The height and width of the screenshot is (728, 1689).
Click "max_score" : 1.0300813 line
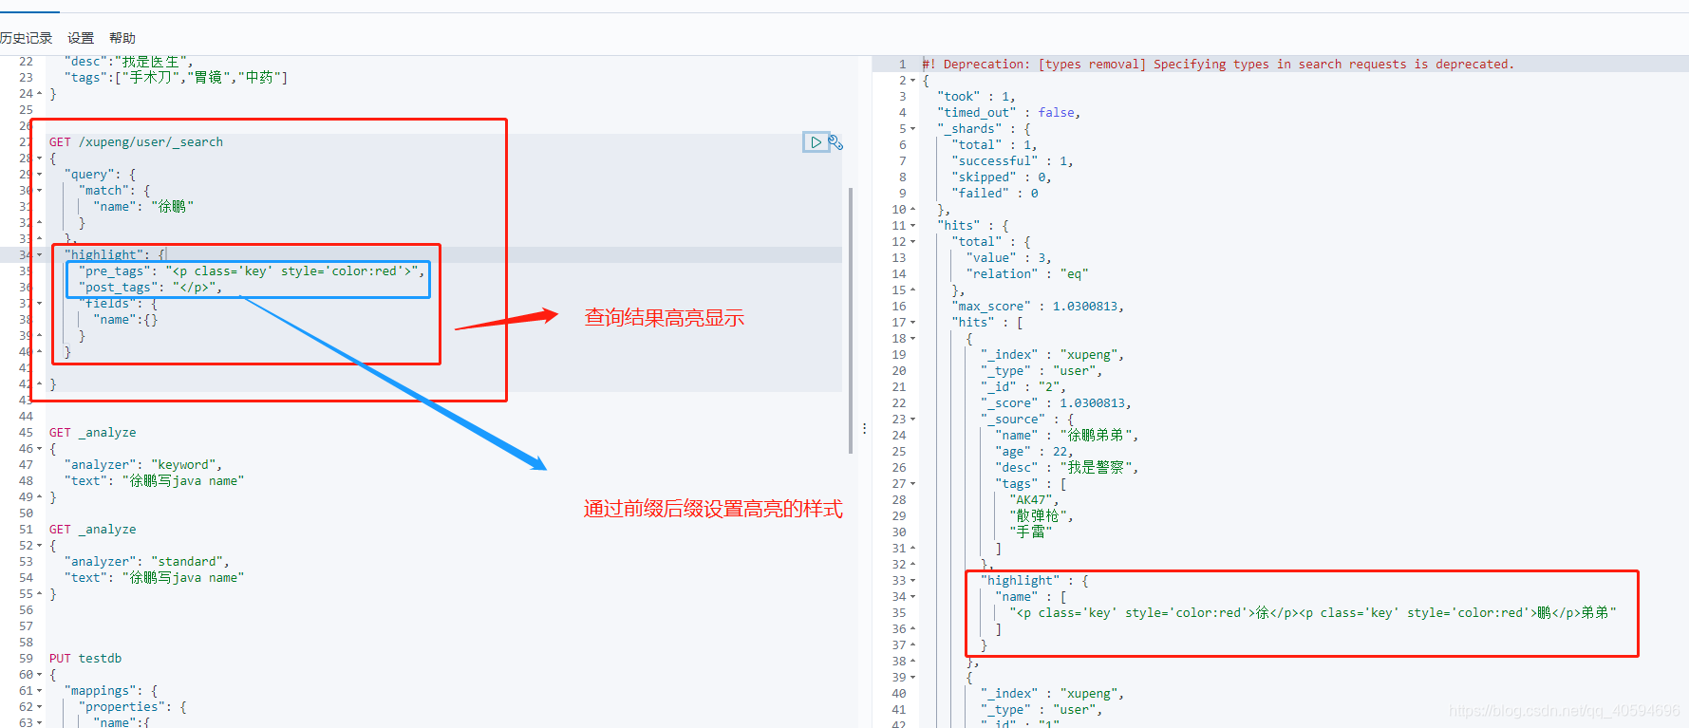[x=1039, y=307]
